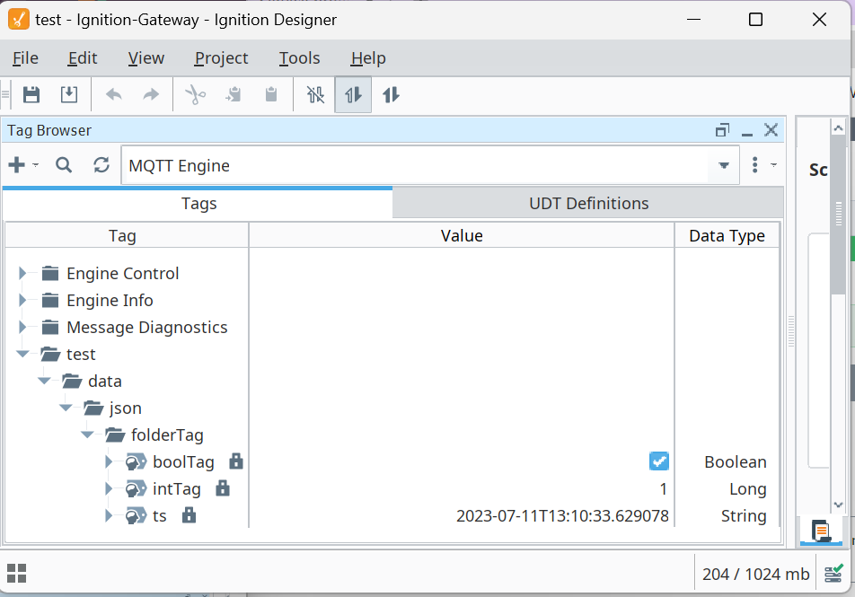Click the right panel vertical scrollbar thumb

[x=838, y=215]
